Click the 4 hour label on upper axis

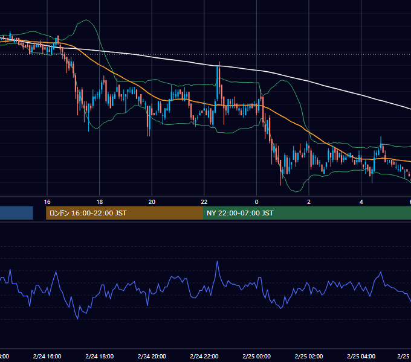(361, 202)
